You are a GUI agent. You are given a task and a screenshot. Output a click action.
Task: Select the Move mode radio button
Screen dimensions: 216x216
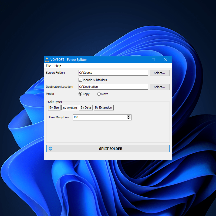click(x=99, y=94)
